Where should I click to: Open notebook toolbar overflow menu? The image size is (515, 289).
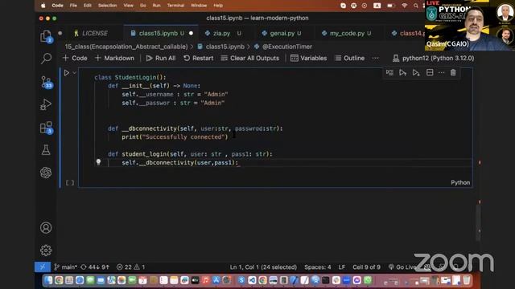376,58
